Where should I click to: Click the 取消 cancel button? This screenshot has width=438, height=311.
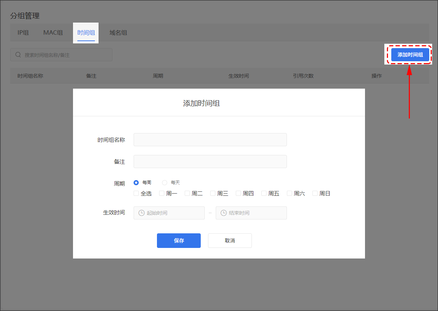[230, 241]
